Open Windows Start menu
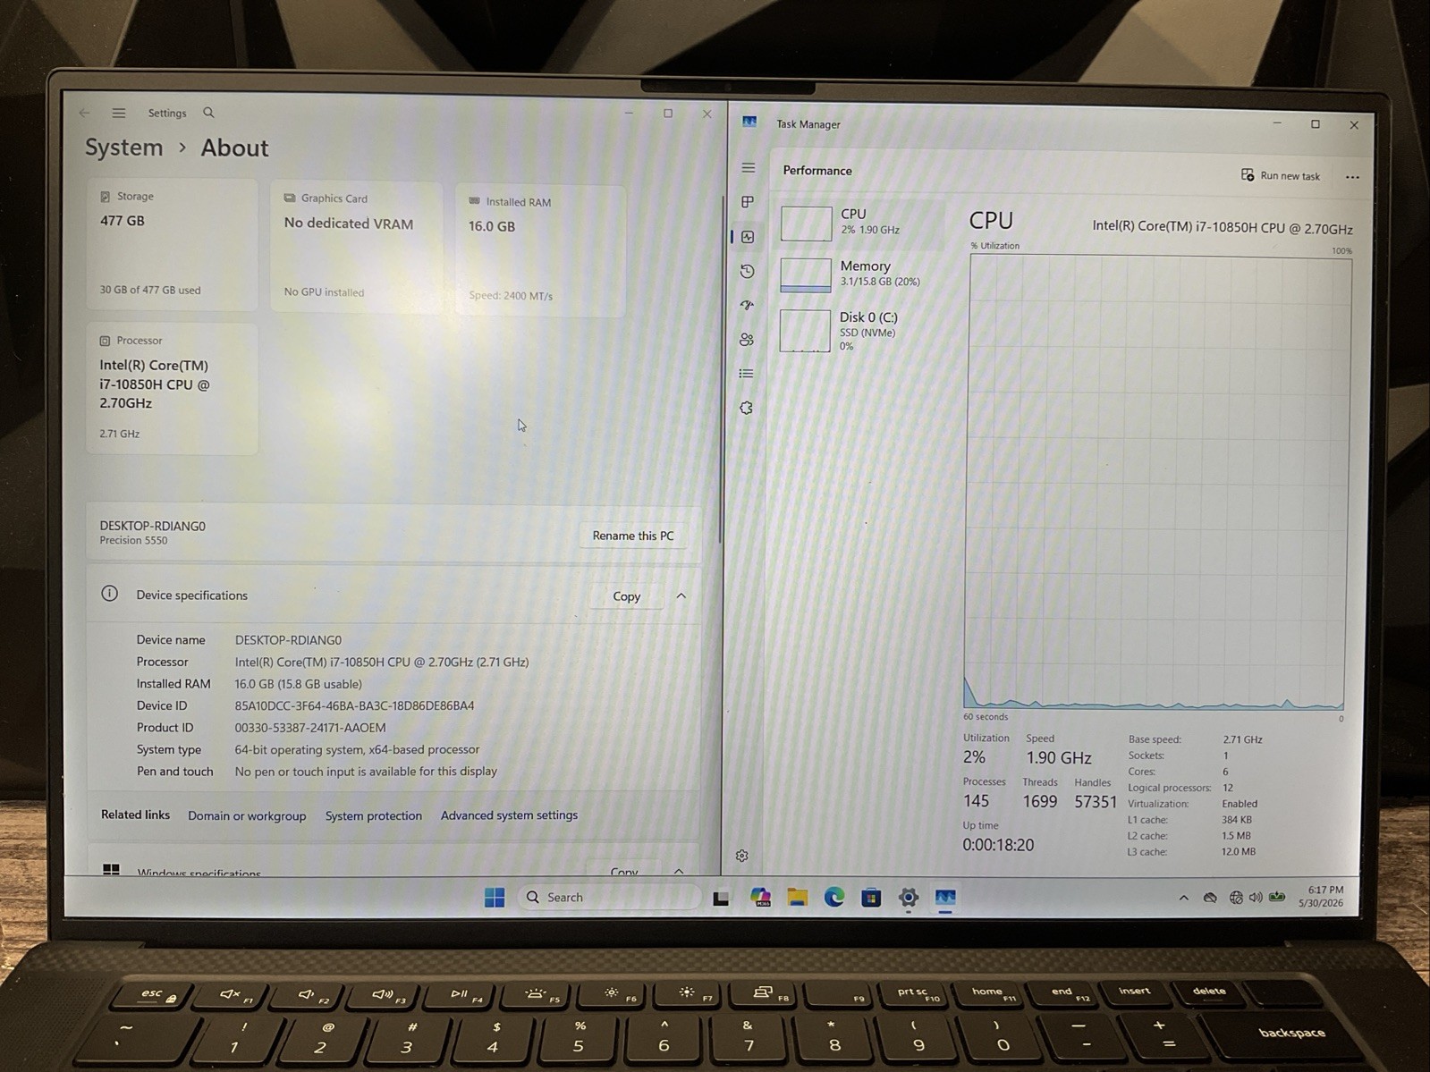Image resolution: width=1430 pixels, height=1072 pixels. [x=495, y=897]
